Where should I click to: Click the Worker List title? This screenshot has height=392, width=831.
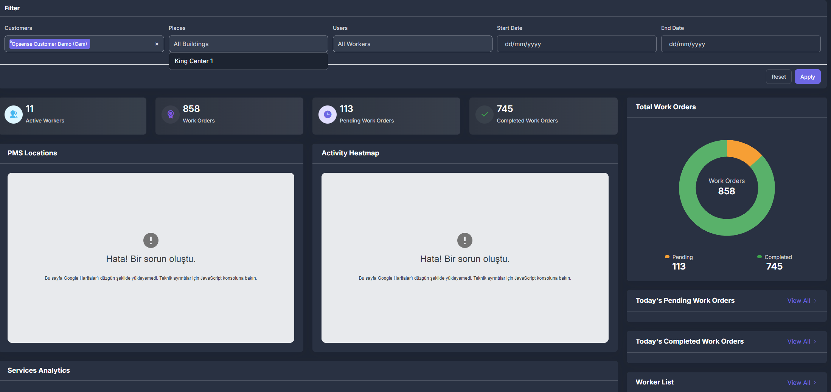[655, 382]
